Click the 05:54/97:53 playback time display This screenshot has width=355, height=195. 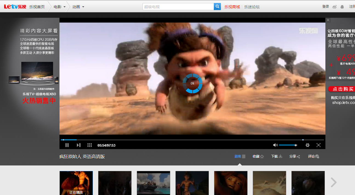(x=106, y=145)
